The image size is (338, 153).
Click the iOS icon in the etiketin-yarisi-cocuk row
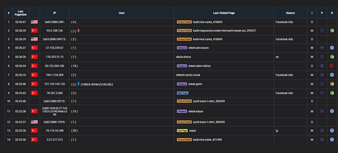(x=322, y=75)
